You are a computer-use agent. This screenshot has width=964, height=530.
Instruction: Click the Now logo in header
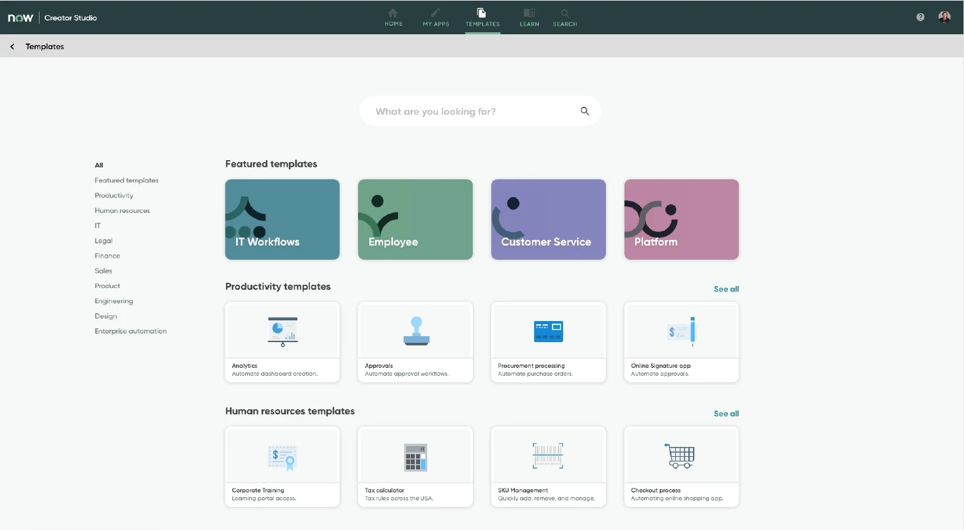pos(20,18)
